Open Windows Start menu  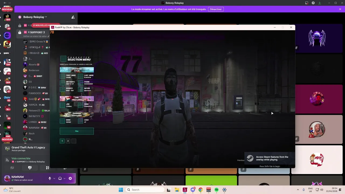click(121, 190)
